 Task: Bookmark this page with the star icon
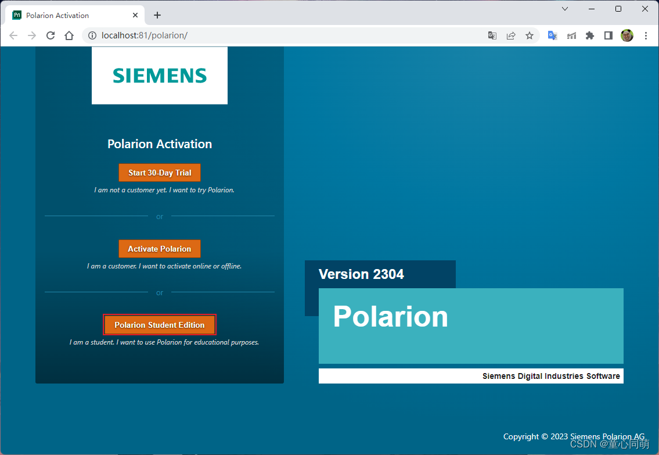(x=529, y=36)
